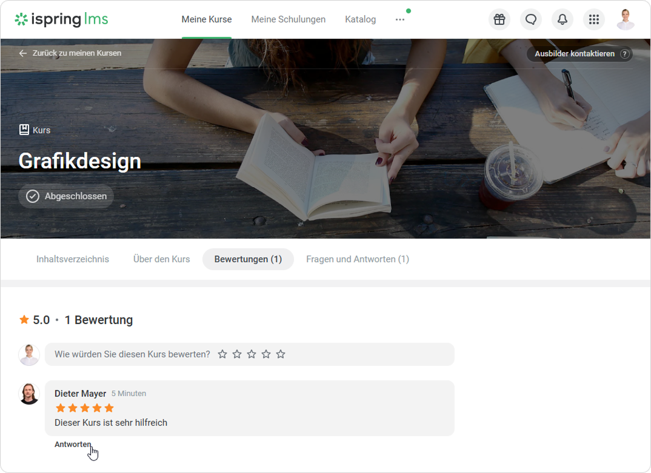Click the user profile avatar in header

[625, 19]
